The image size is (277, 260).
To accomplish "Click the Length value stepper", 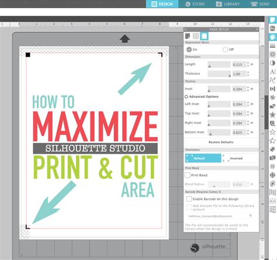I will click(248, 64).
